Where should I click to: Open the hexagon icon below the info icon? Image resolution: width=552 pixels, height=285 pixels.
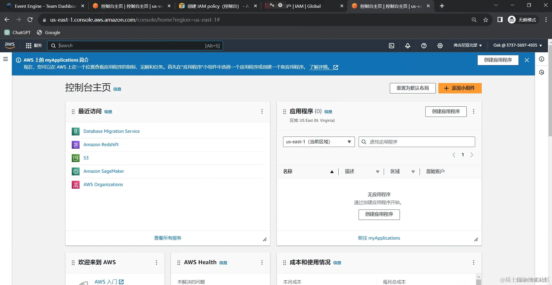[x=542, y=72]
